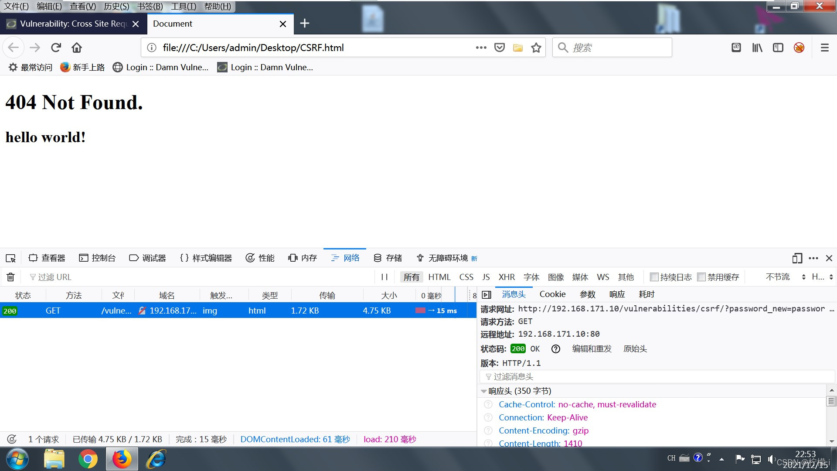Click the Pocket save icon

point(500,48)
